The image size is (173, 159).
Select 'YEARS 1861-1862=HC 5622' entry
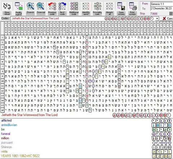20,156
